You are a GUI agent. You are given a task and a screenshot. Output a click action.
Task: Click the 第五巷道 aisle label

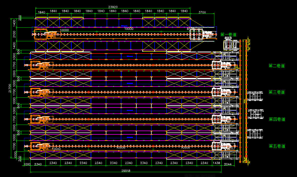(x=277, y=146)
